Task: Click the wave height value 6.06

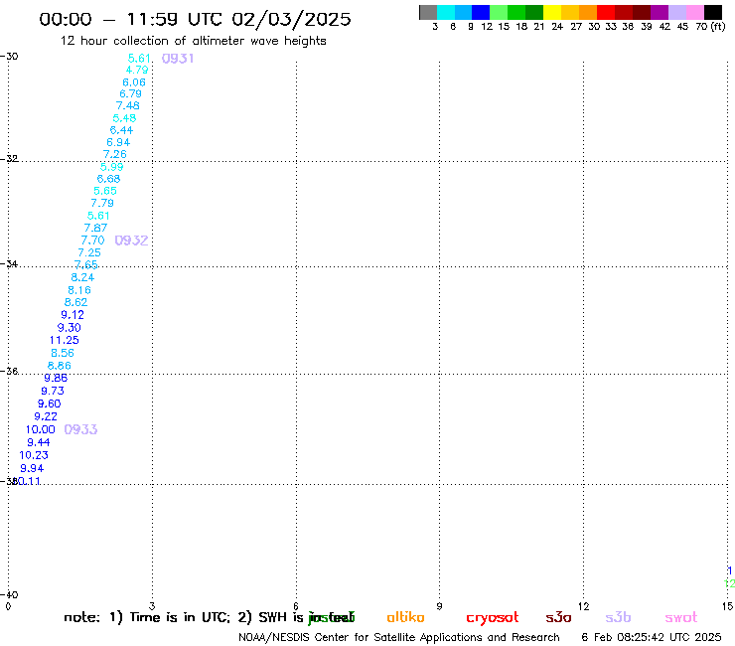Action: pyautogui.click(x=134, y=82)
